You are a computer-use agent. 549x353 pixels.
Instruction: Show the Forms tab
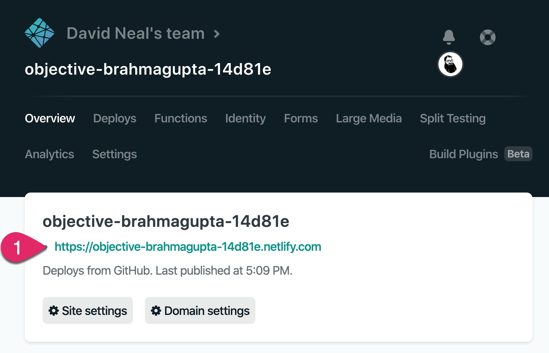pos(301,118)
